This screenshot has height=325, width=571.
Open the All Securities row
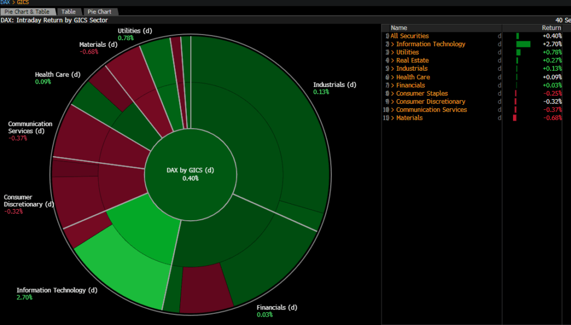(409, 36)
